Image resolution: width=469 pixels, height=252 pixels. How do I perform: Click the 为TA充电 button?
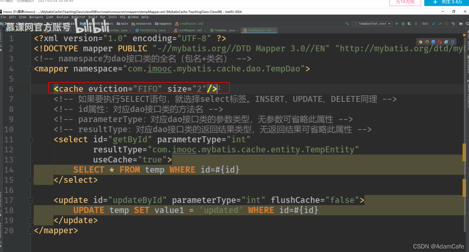point(405,2)
